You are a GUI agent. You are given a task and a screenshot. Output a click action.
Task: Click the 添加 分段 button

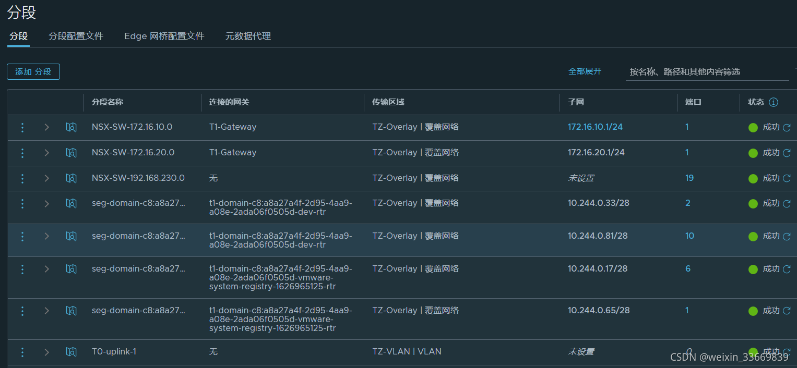tap(33, 72)
